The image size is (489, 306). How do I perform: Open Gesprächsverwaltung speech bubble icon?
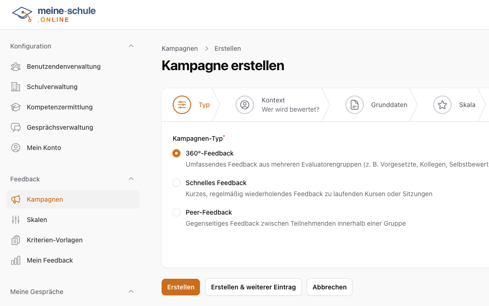click(x=16, y=127)
